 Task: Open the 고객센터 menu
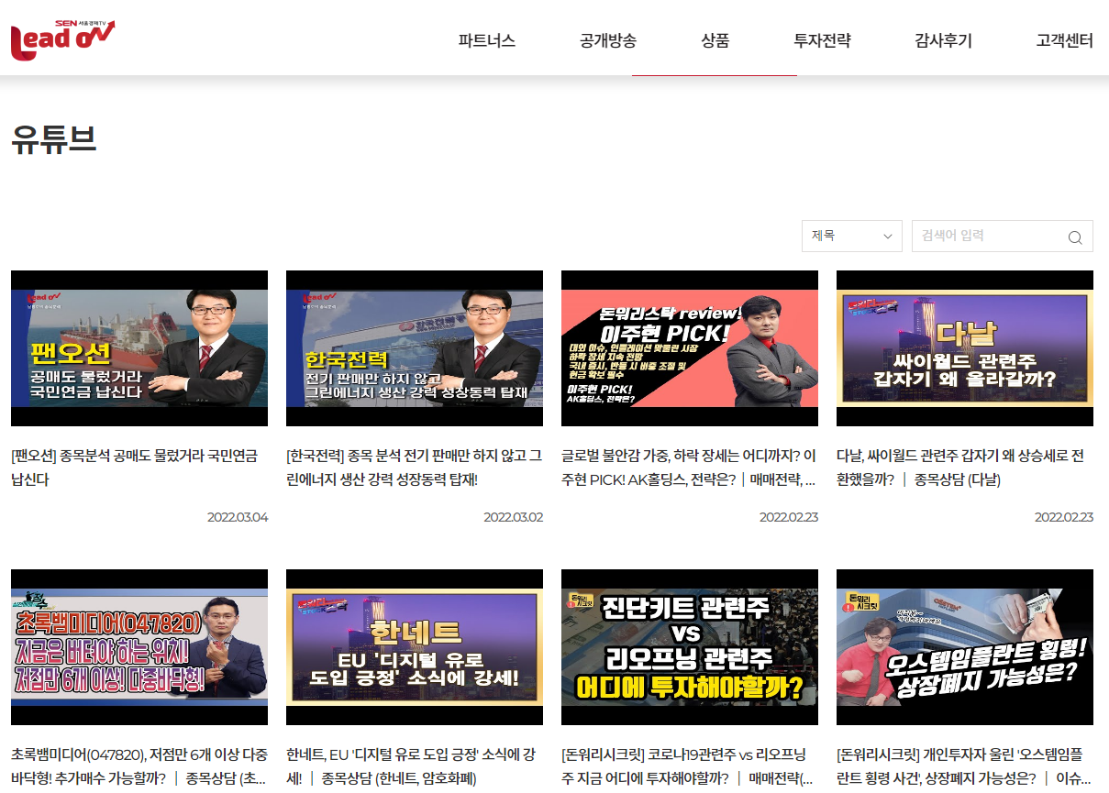tap(1065, 40)
